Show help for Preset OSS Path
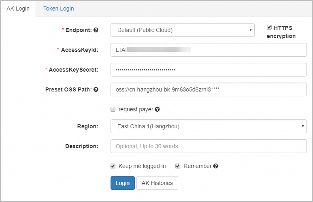 96,89
